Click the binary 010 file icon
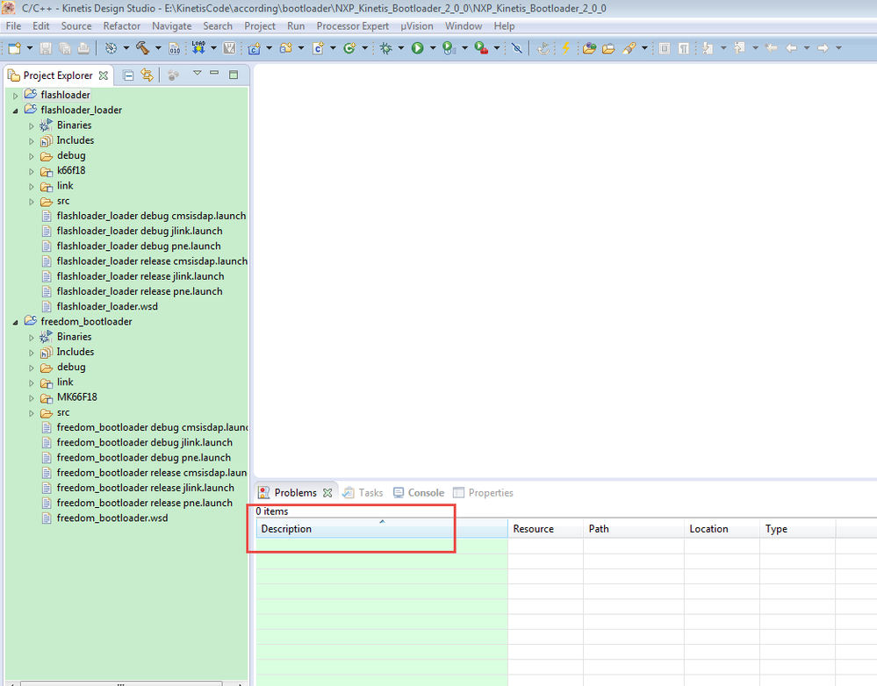The height and width of the screenshot is (686, 877). 175,48
